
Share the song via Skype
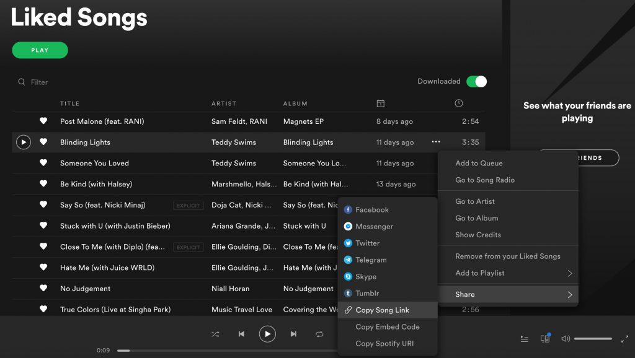pyautogui.click(x=388, y=277)
